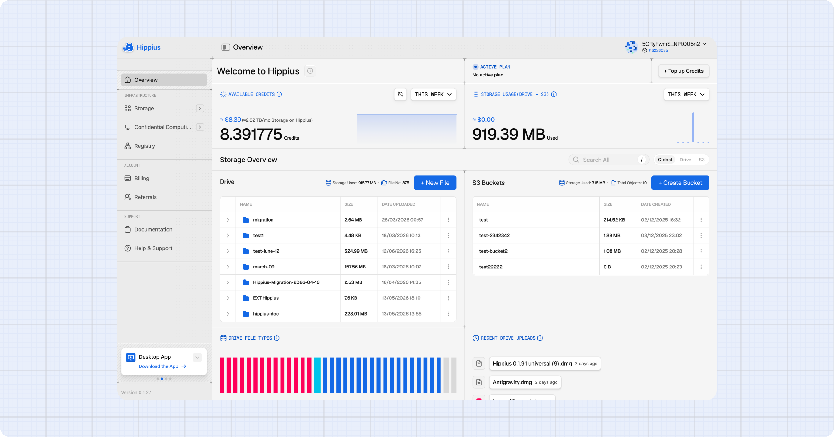Open Billing in sidebar
The width and height of the screenshot is (834, 437).
pyautogui.click(x=164, y=178)
